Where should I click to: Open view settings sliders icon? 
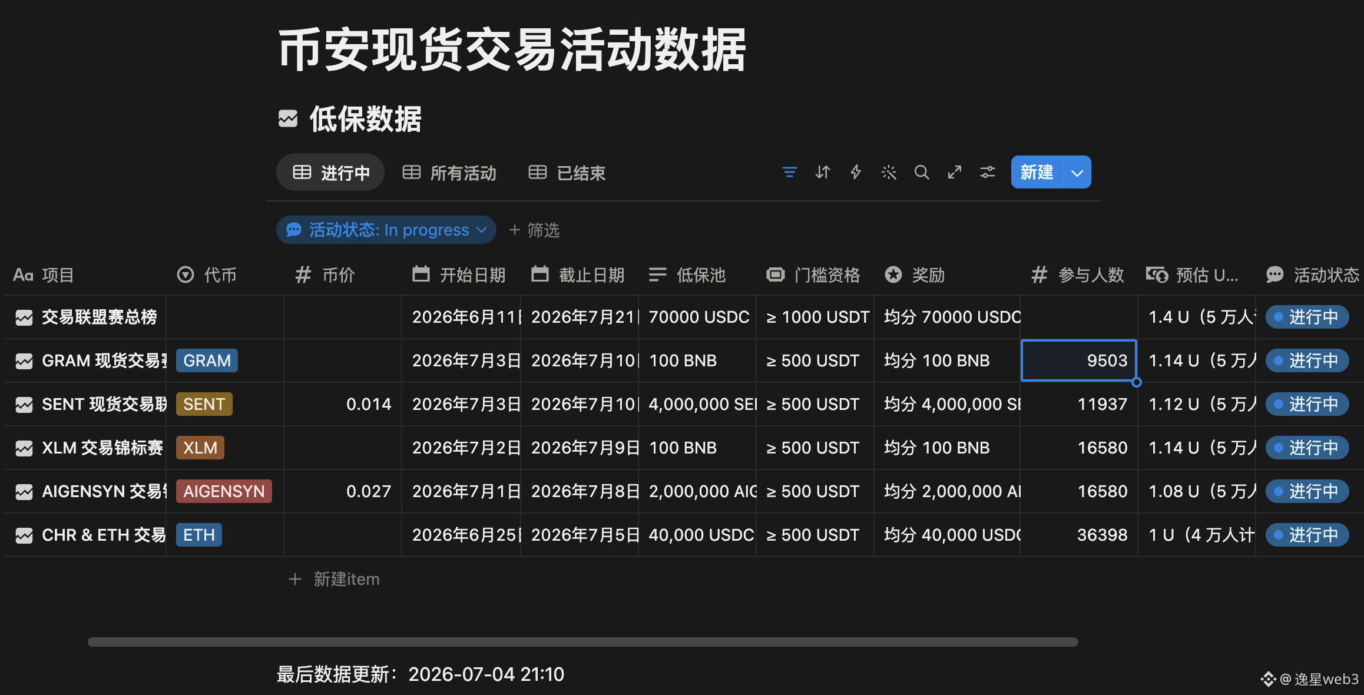coord(988,173)
